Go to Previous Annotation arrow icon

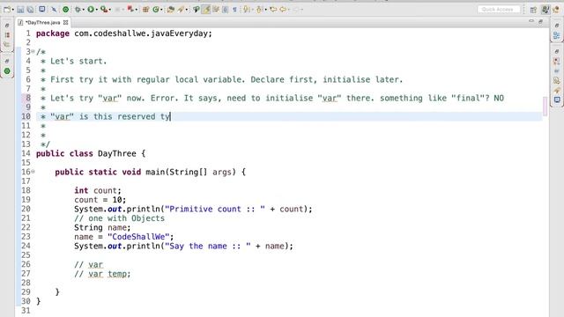[259, 10]
